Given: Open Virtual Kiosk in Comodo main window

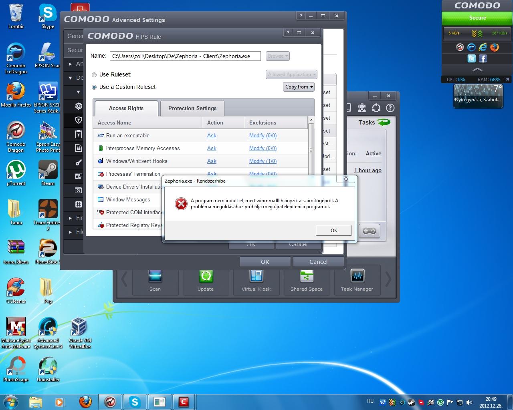Looking at the screenshot, I should click(256, 282).
